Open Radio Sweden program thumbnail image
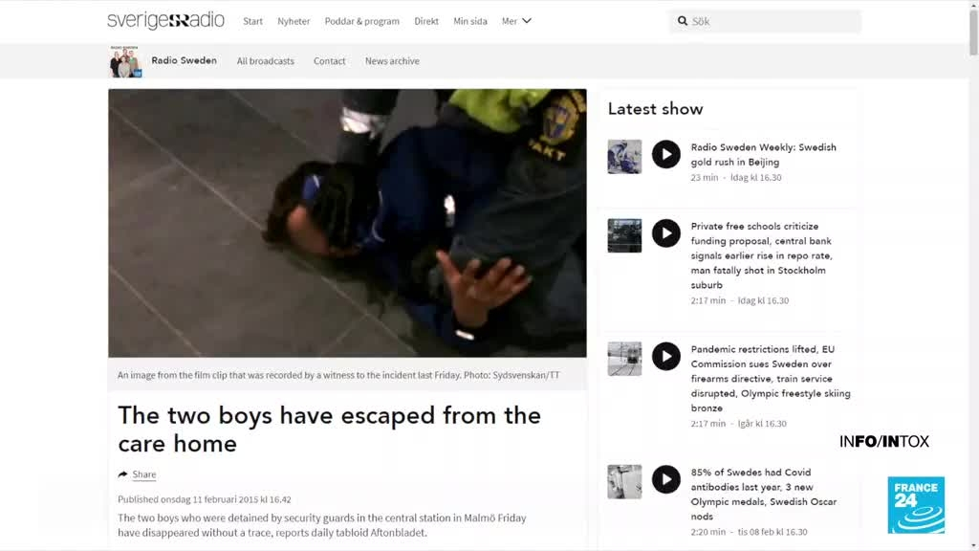The width and height of the screenshot is (979, 551). pos(125,61)
